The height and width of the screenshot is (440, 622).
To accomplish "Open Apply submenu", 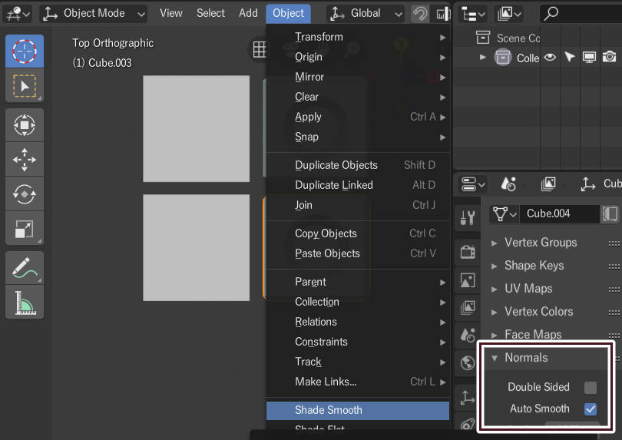I will [x=357, y=117].
